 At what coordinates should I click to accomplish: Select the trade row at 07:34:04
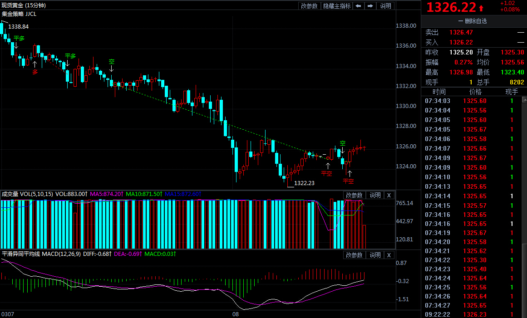(472, 111)
